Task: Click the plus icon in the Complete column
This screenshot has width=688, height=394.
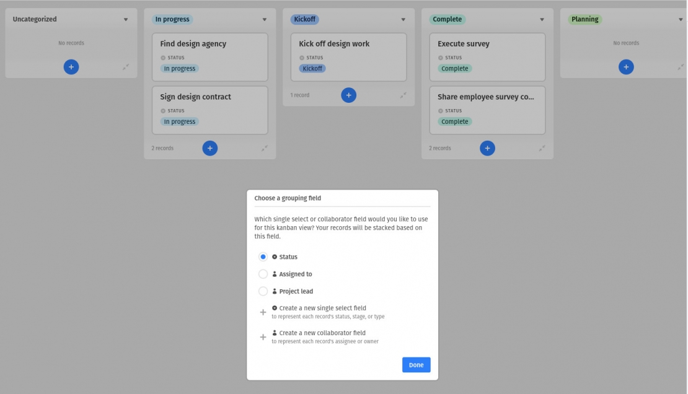Action: [x=487, y=148]
